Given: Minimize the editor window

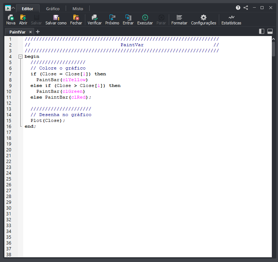Looking at the screenshot, I should click(x=254, y=8).
